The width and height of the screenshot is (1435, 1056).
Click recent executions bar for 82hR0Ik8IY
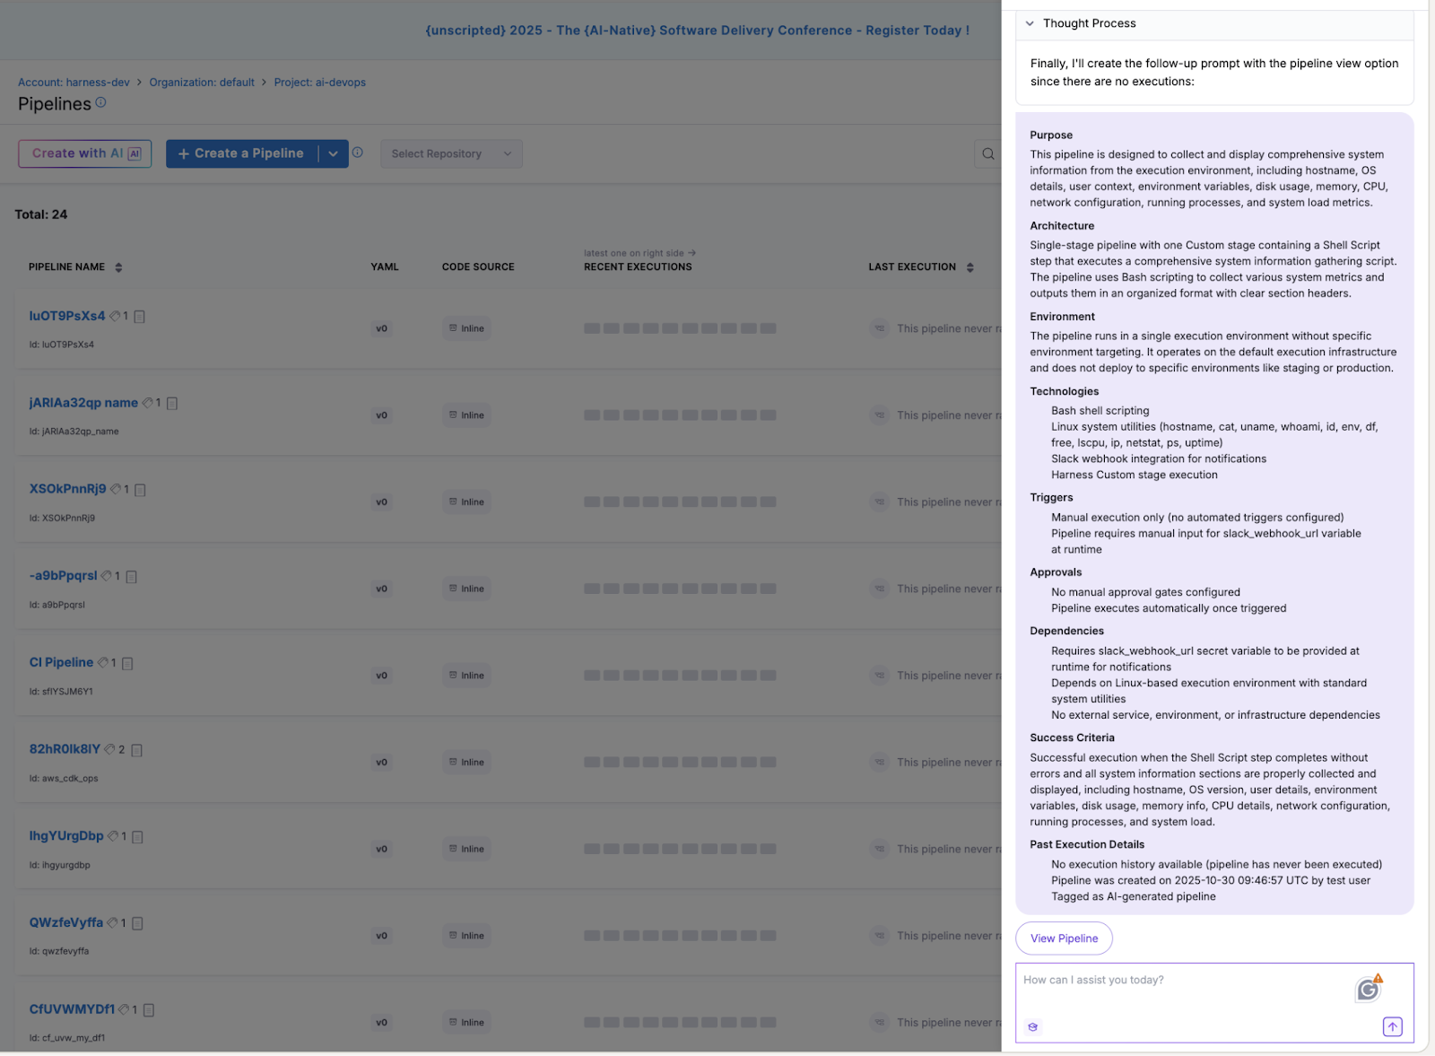(x=680, y=763)
